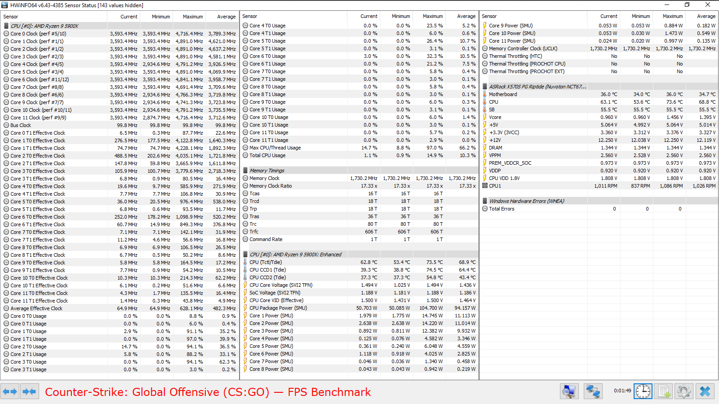Viewport: 719px width, 404px height.
Task: Click the chip icon beside CPU [#0]: AMD Ryzen 9 5900X
Action: pyautogui.click(x=6, y=26)
